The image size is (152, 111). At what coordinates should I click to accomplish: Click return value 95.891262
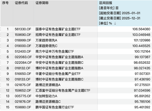tap(142, 96)
